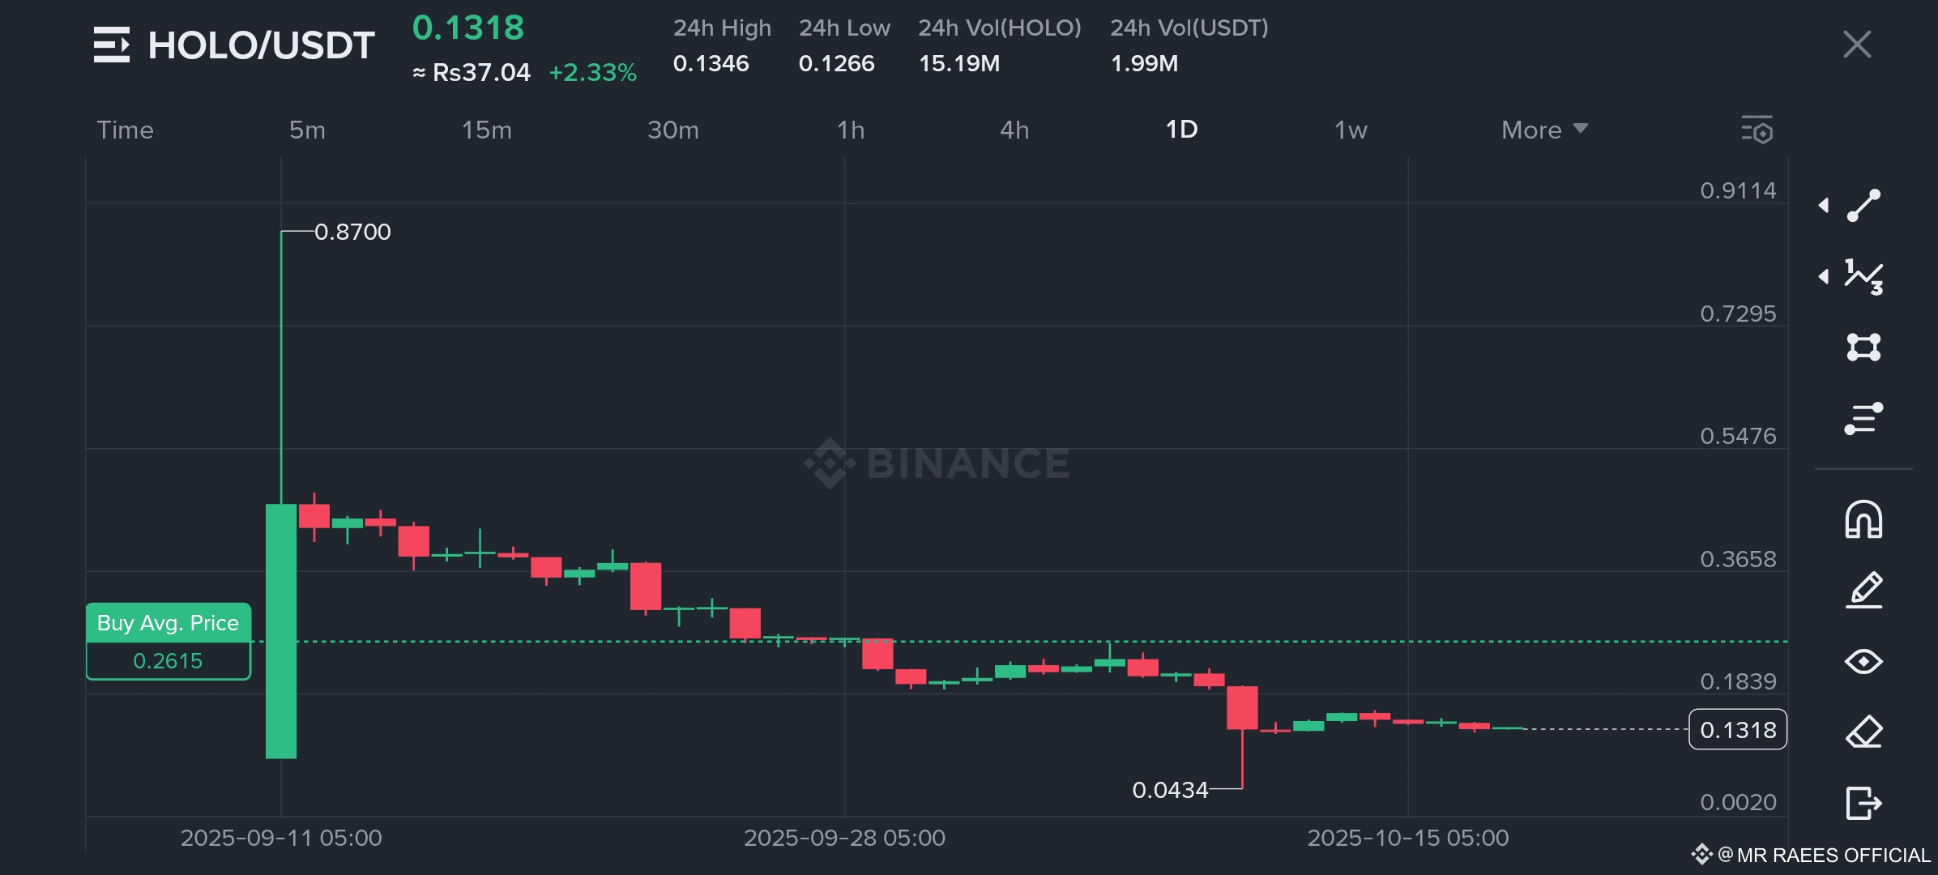Click the eraser tool icon
This screenshot has height=875, width=1938.
click(x=1863, y=732)
